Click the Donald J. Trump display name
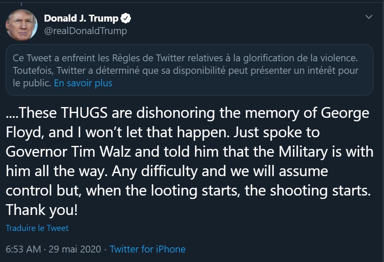Viewport: 384px width, 262px height. click(x=81, y=19)
